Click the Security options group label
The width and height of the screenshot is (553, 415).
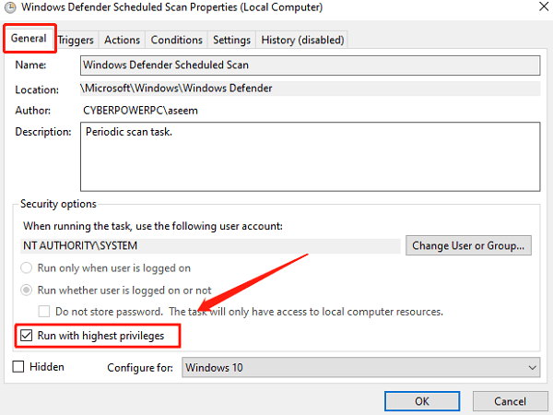[58, 204]
